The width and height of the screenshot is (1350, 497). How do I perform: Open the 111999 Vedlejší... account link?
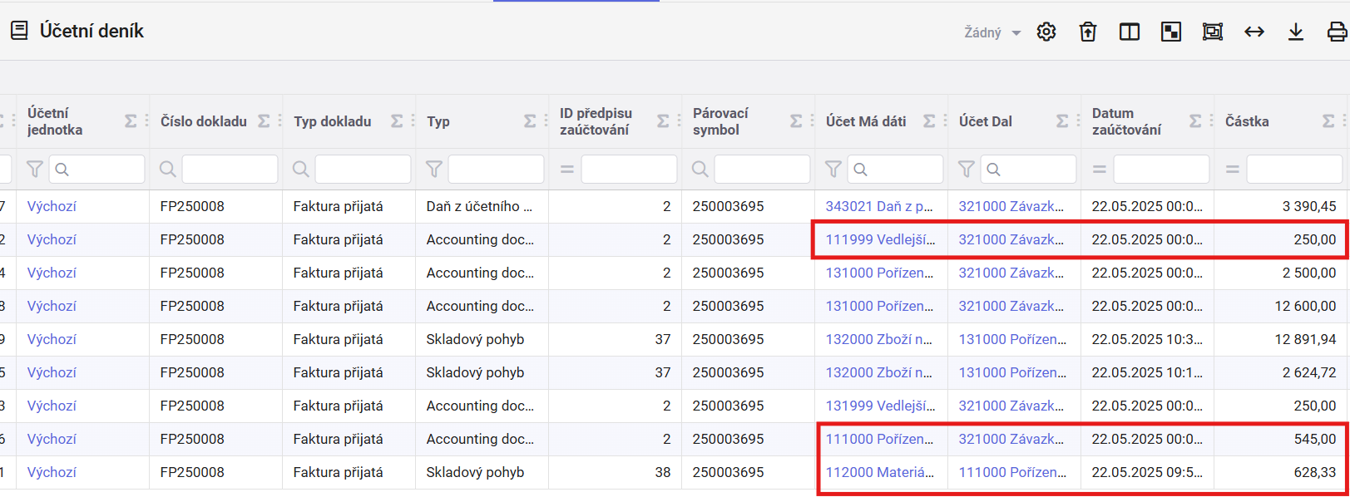click(880, 239)
